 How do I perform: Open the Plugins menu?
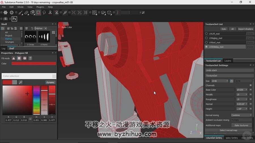click(x=40, y=7)
